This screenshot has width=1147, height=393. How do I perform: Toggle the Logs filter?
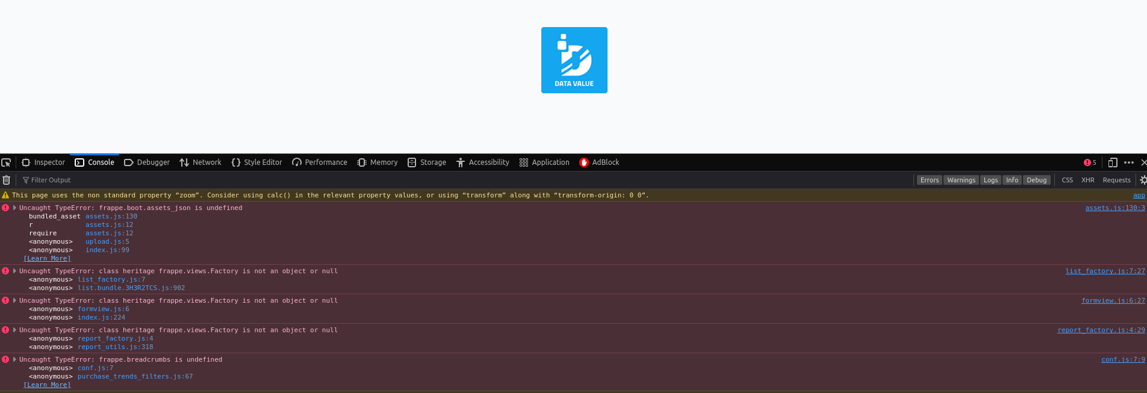tap(990, 180)
